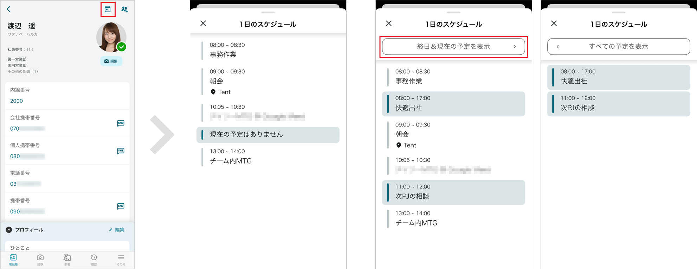Image resolution: width=697 pixels, height=269 pixels.
Task: Tap the camera 編集 button under the photo
Action: pyautogui.click(x=111, y=61)
